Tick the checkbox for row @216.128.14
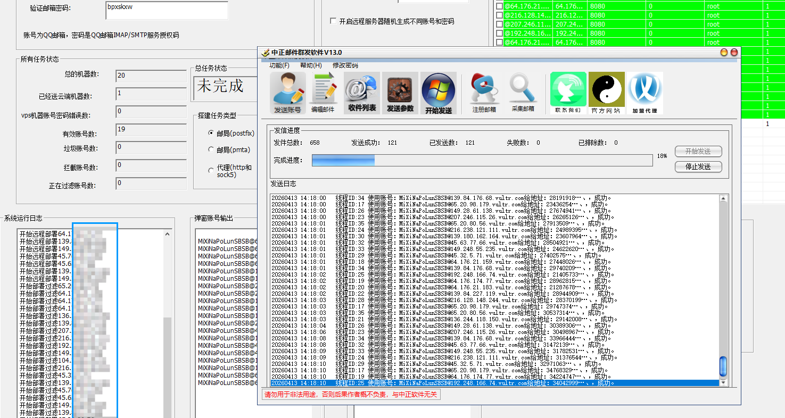 [x=499, y=15]
